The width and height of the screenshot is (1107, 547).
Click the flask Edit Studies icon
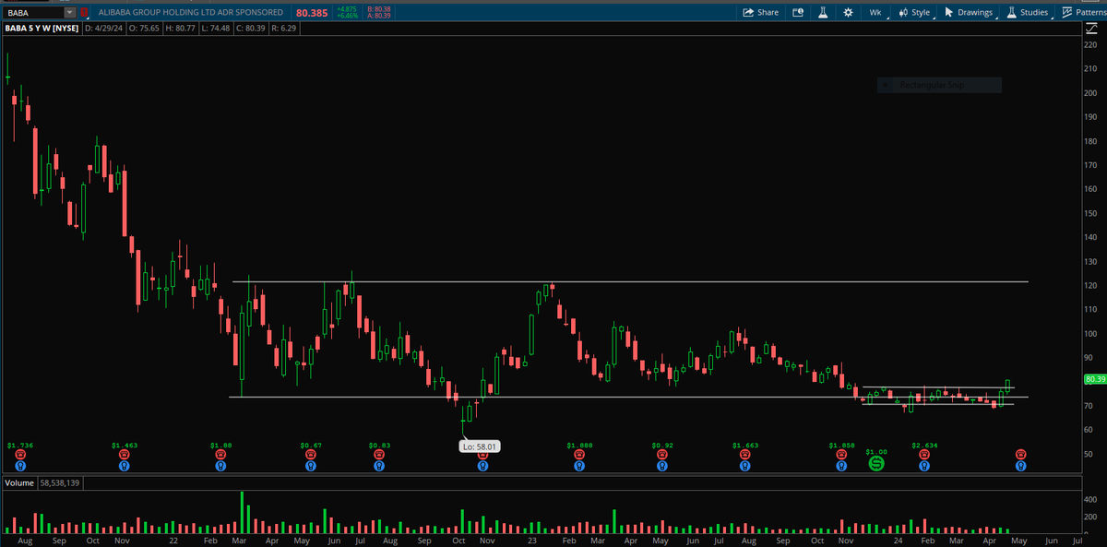[x=822, y=13]
